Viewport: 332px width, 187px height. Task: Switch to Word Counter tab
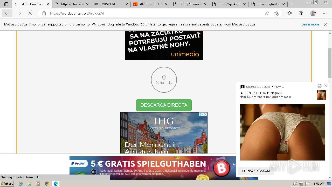pyautogui.click(x=32, y=4)
